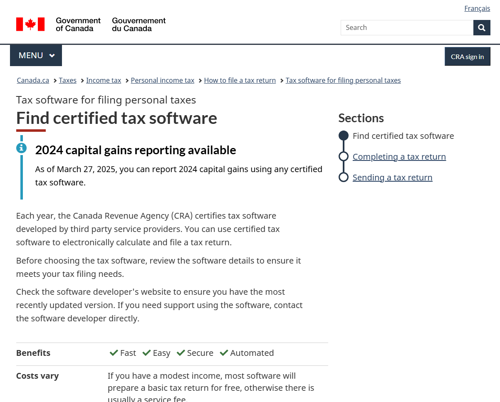This screenshot has width=500, height=402.
Task: Select the circle marker beside Completing a tax return
Action: 343,156
